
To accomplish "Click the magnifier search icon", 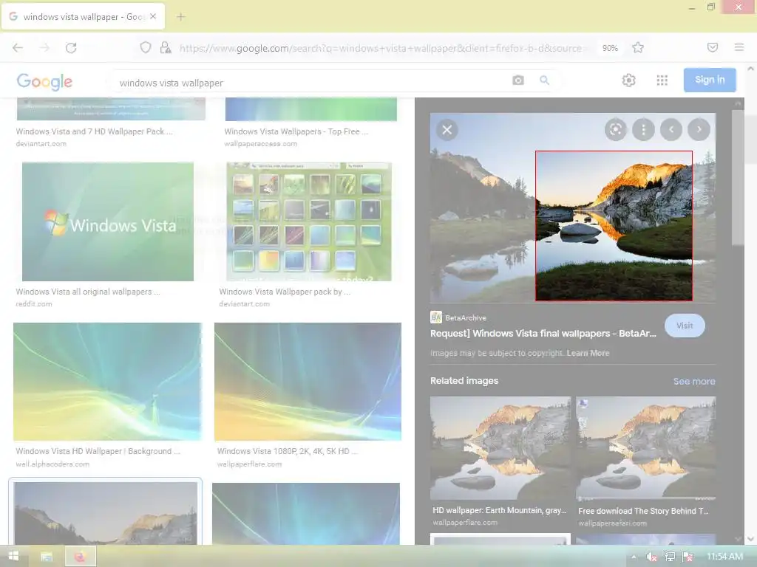I will point(544,80).
